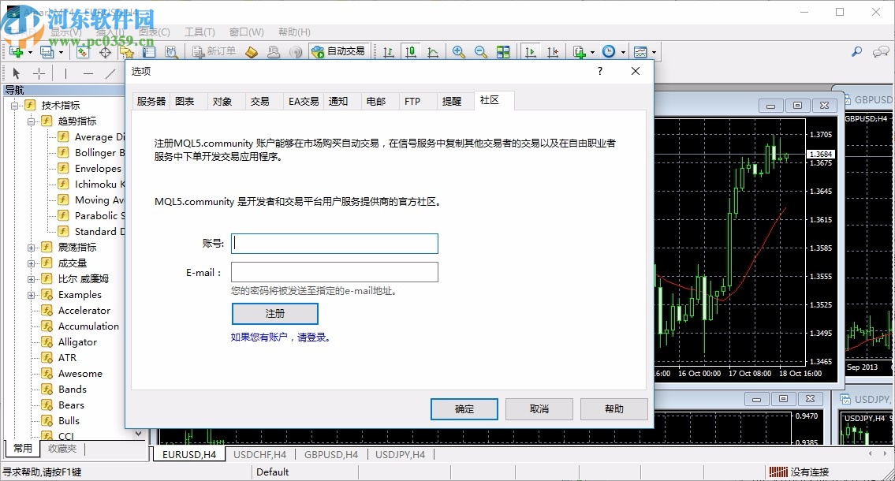This screenshot has width=895, height=481.
Task: Zoom out on the chart
Action: (480, 52)
